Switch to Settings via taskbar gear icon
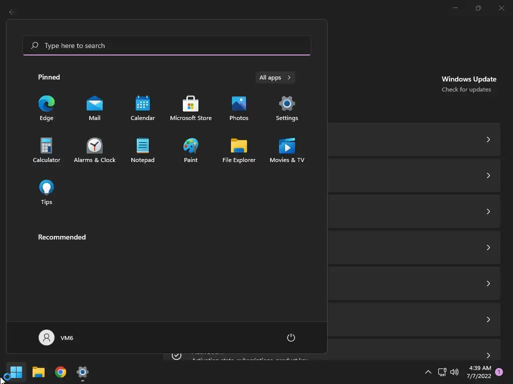513x384 pixels. (83, 372)
